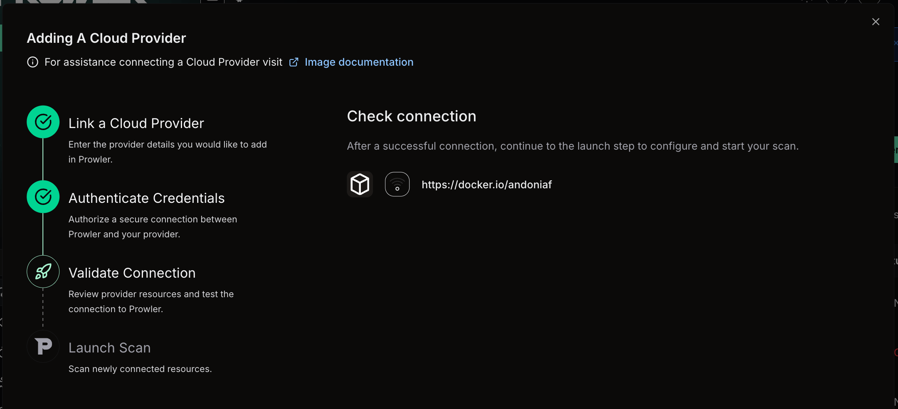898x409 pixels.
Task: Click the cube image provider icon
Action: (x=360, y=184)
